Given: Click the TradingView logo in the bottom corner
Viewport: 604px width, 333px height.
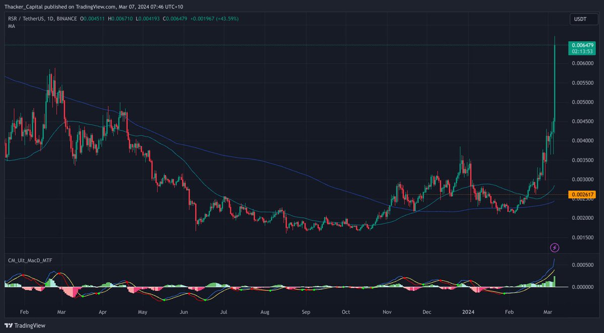Looking at the screenshot, I should coord(24,326).
